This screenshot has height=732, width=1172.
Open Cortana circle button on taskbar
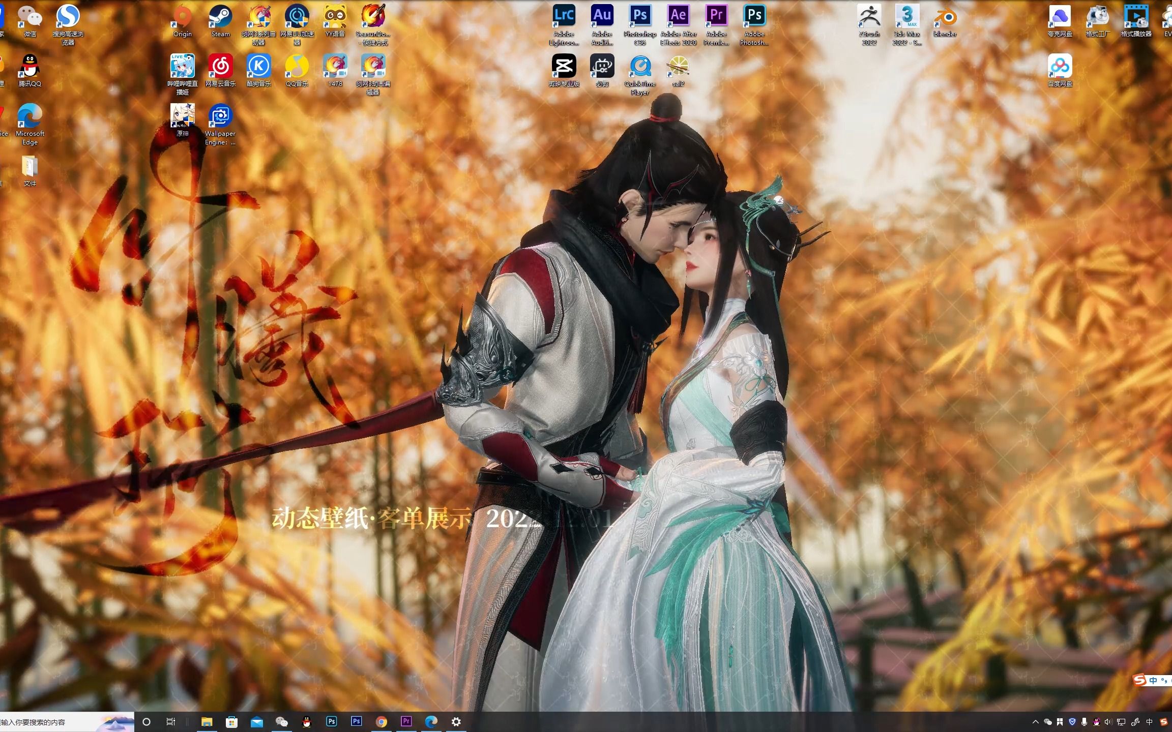click(146, 722)
